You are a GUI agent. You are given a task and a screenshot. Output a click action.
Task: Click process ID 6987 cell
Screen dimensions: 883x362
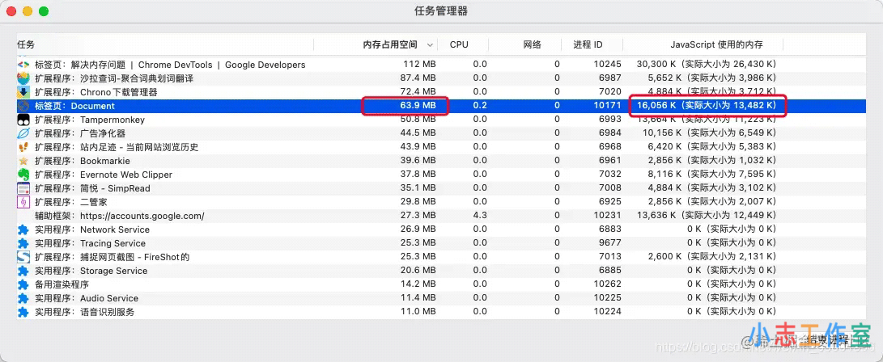click(x=610, y=78)
